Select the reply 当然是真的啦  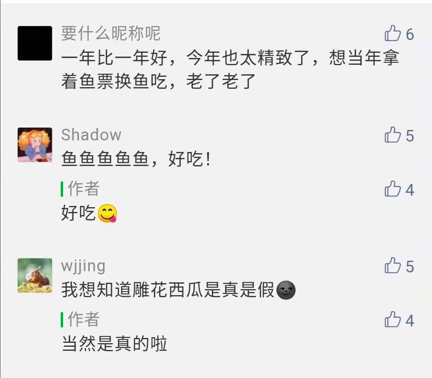point(114,344)
